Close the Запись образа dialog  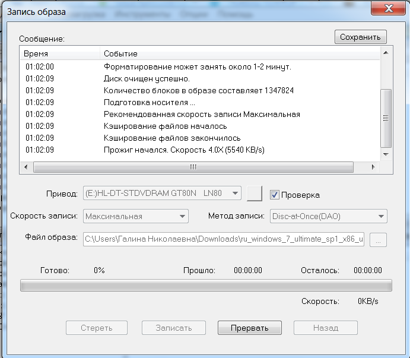click(388, 8)
